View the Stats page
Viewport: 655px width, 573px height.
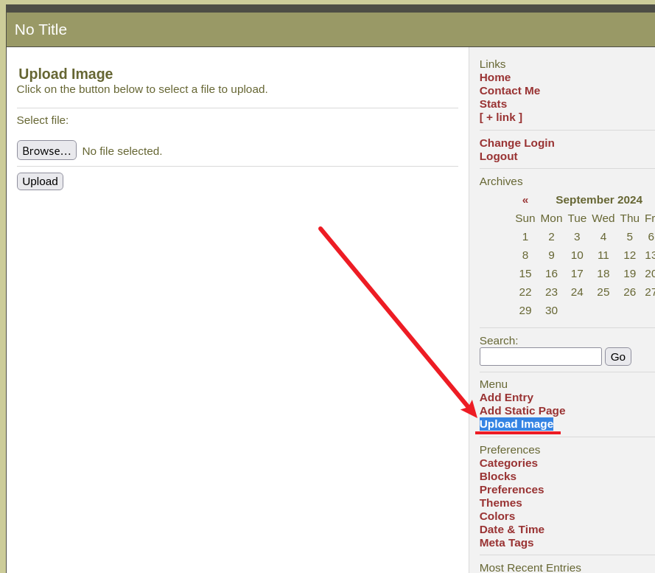click(493, 104)
